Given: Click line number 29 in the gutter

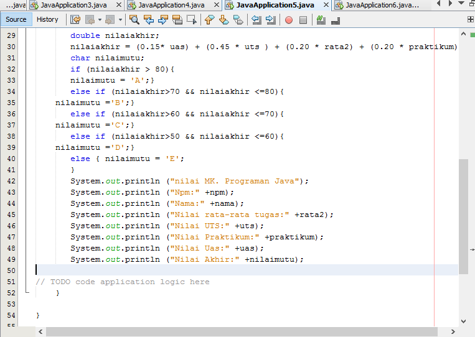Looking at the screenshot, I should click(x=11, y=35).
